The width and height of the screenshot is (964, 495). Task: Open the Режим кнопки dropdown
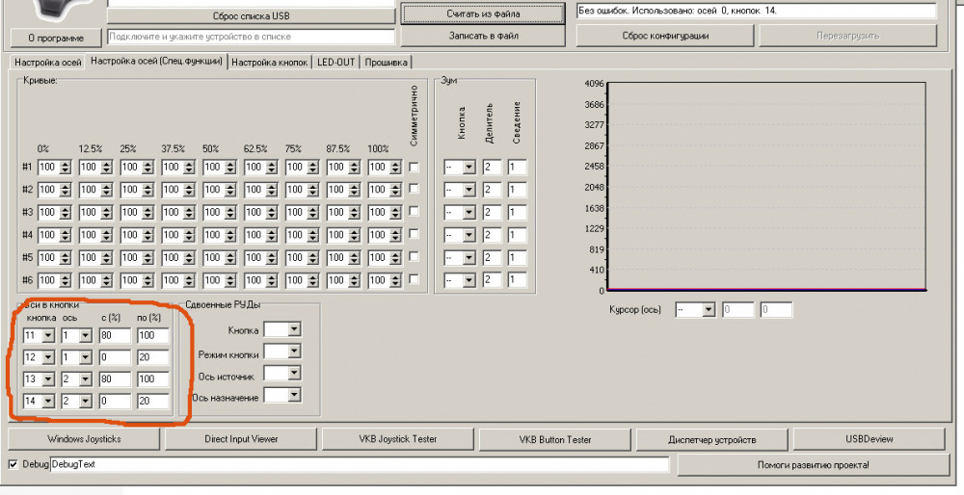pos(294,352)
